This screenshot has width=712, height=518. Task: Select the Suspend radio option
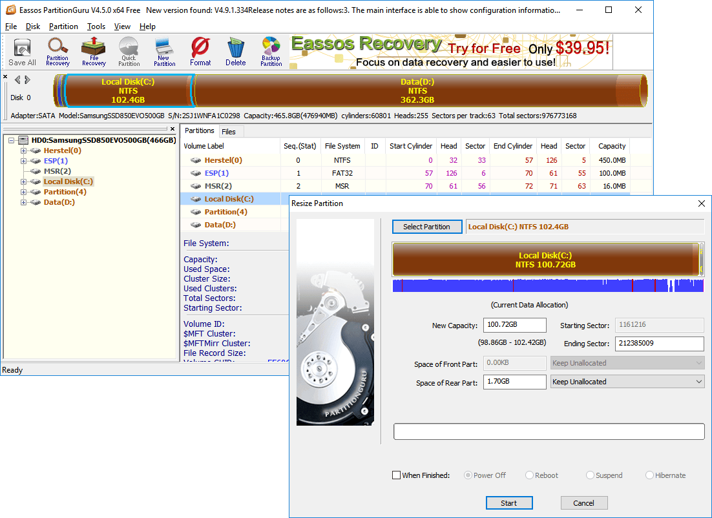tap(590, 475)
